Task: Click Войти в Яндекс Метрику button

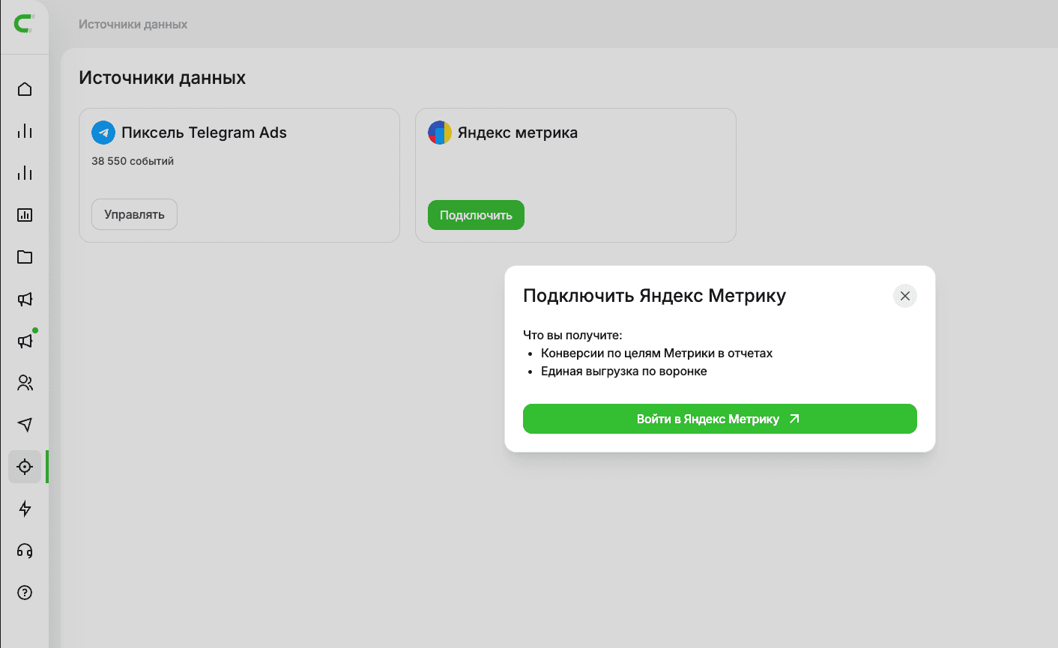Action: click(719, 419)
